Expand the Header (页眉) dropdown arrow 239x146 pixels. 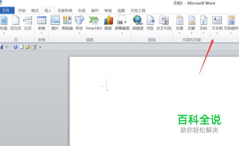(179, 33)
